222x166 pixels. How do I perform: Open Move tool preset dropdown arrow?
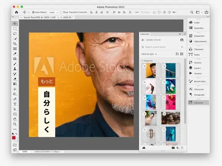click(28, 13)
